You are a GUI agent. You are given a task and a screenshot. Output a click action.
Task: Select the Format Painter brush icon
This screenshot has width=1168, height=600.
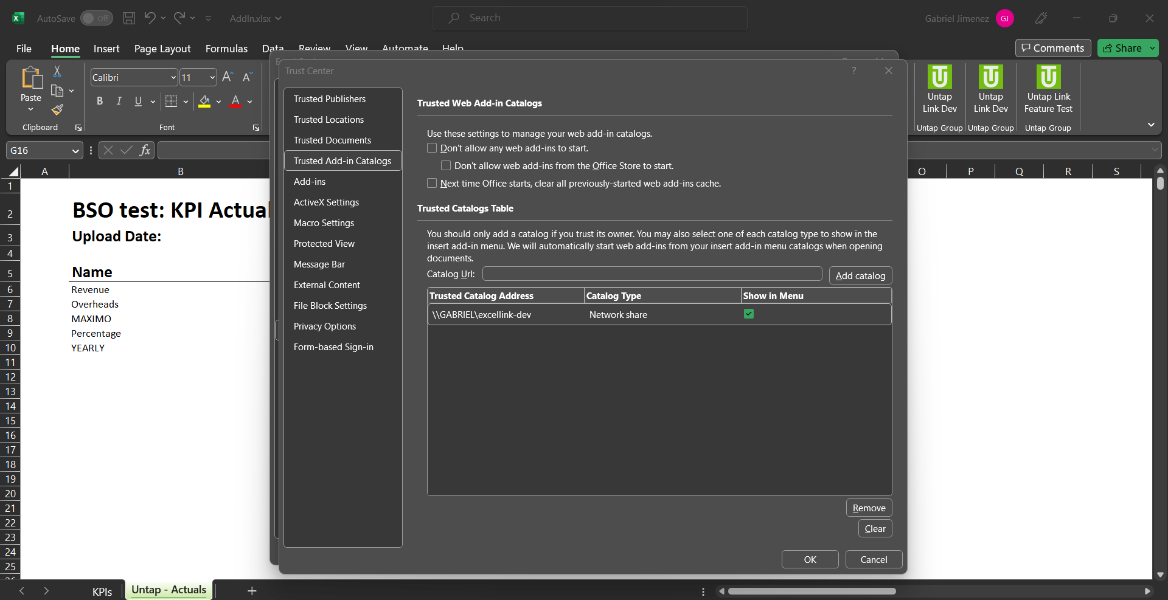[57, 109]
